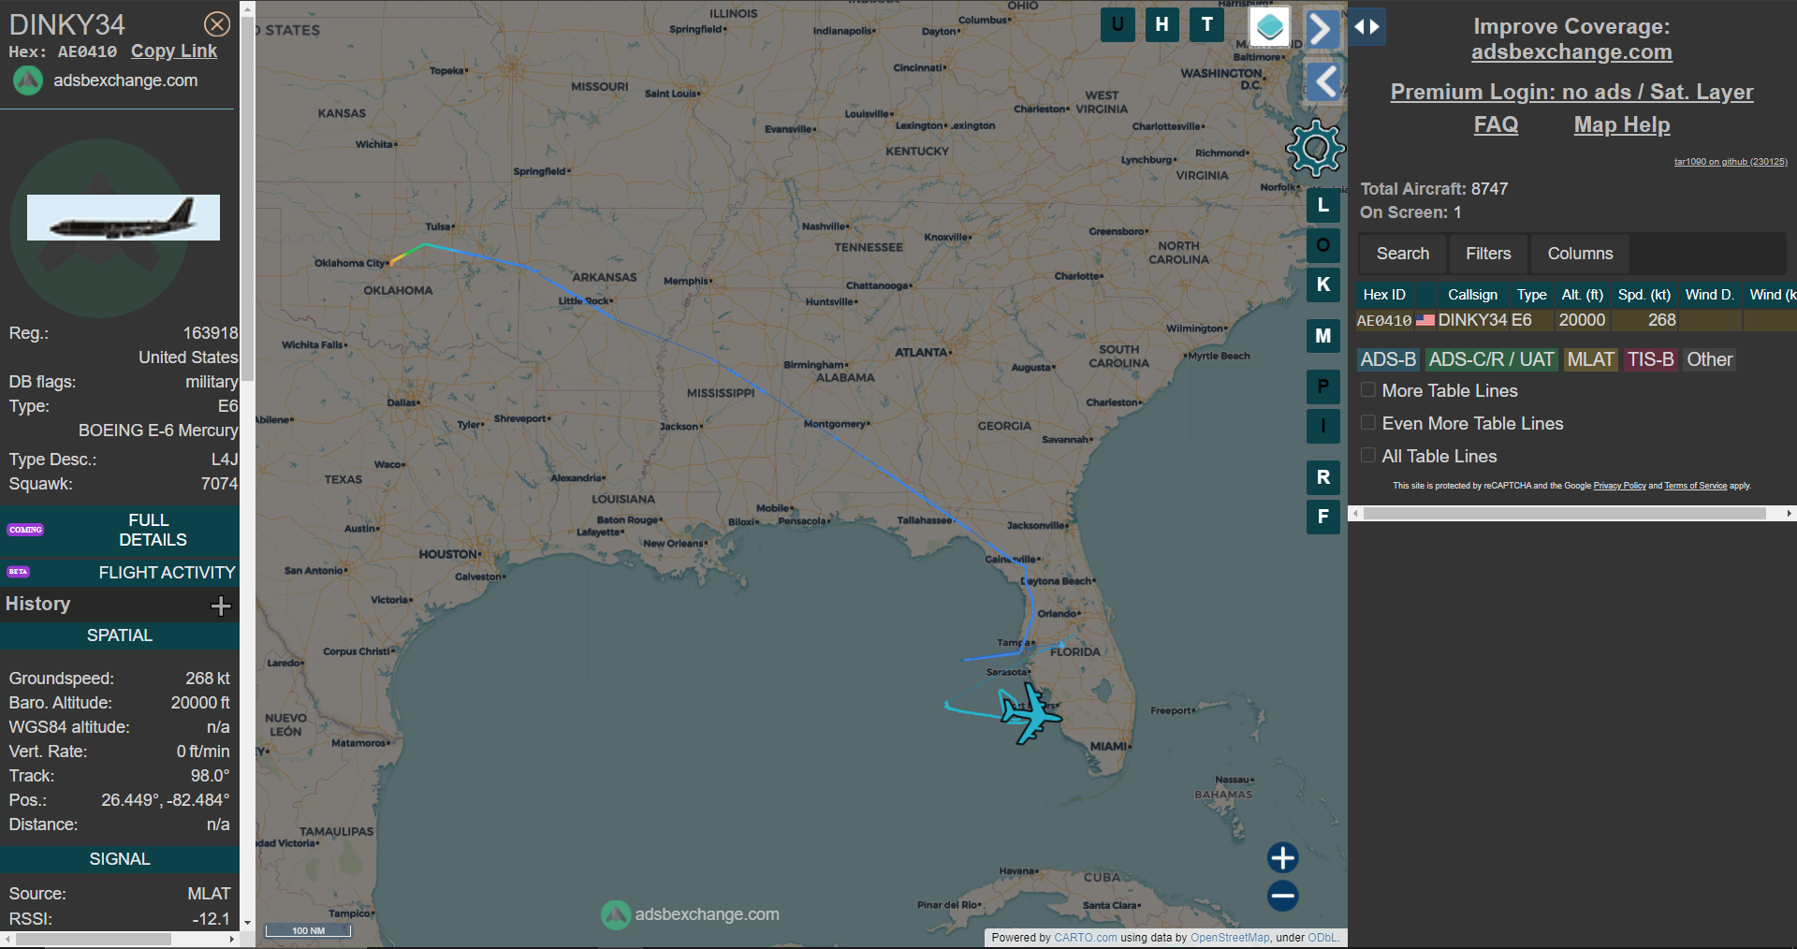The height and width of the screenshot is (949, 1797).
Task: Toggle the U map button
Action: [1118, 25]
